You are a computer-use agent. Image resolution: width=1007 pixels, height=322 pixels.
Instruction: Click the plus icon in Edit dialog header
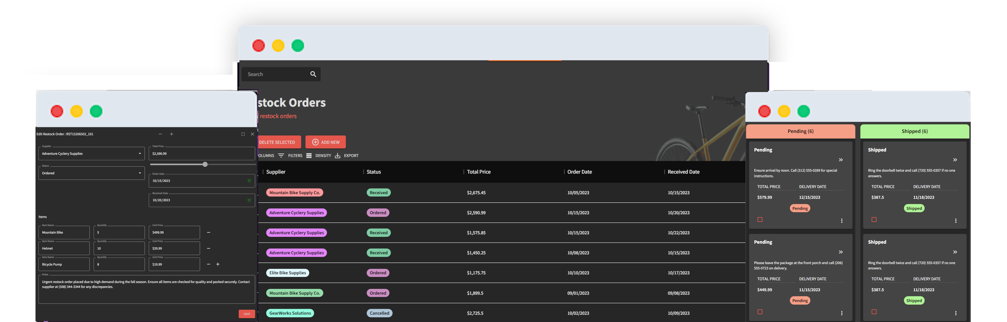pyautogui.click(x=171, y=134)
